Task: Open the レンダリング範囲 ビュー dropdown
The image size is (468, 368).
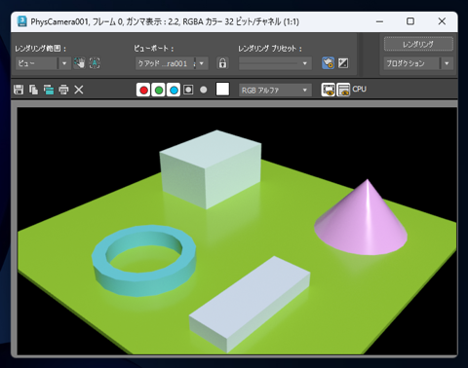Action: 43,63
